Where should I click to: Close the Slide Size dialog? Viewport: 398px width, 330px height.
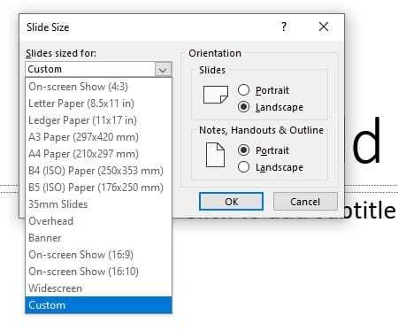[324, 27]
